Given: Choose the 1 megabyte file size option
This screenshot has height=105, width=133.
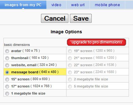Looking at the screenshot, I should (x=7, y=94).
